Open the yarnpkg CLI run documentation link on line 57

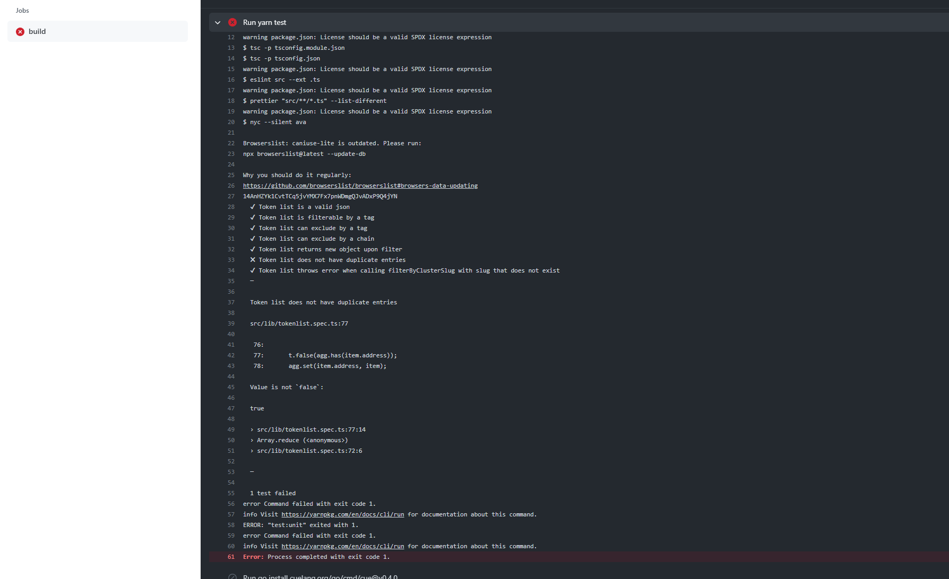coord(343,514)
